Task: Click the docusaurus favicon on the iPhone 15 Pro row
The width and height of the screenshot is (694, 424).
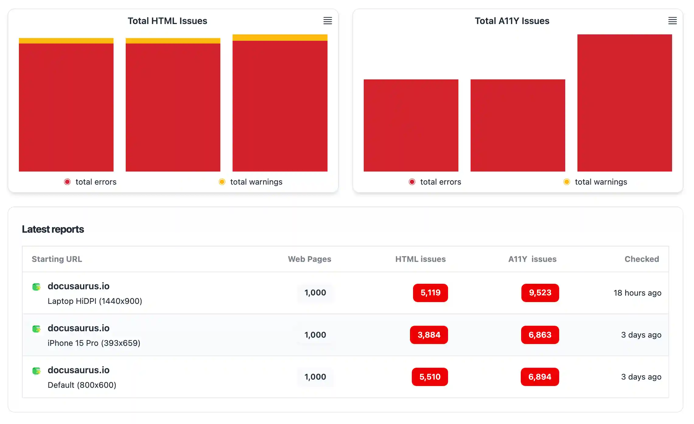Action: click(36, 328)
